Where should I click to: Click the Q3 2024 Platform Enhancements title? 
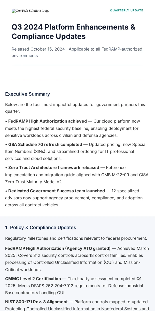(73, 32)
